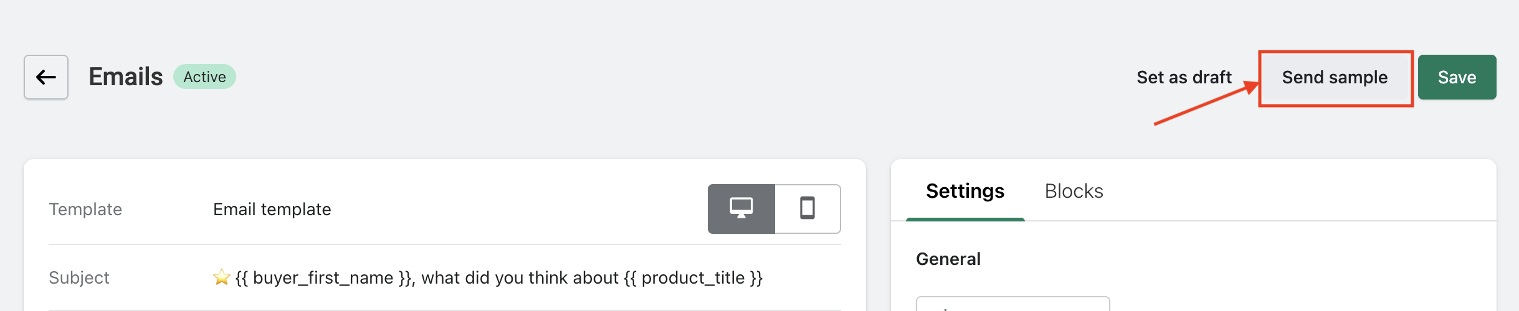The width and height of the screenshot is (1519, 311).
Task: Set the email as draft
Action: click(x=1184, y=77)
